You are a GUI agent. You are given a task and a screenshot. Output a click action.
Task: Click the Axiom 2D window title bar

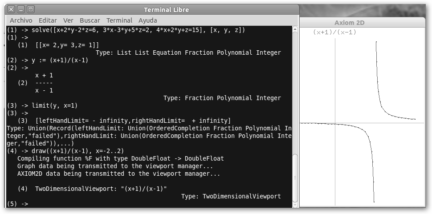click(365, 23)
